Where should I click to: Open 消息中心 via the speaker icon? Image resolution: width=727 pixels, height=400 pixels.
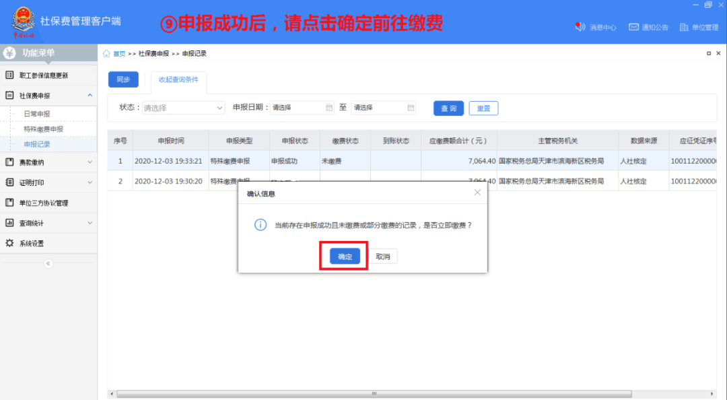pos(580,28)
